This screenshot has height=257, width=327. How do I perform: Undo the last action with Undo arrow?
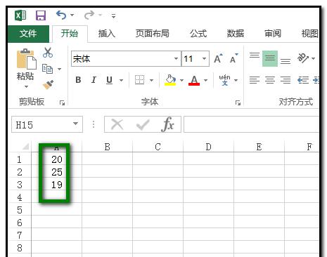coord(61,15)
